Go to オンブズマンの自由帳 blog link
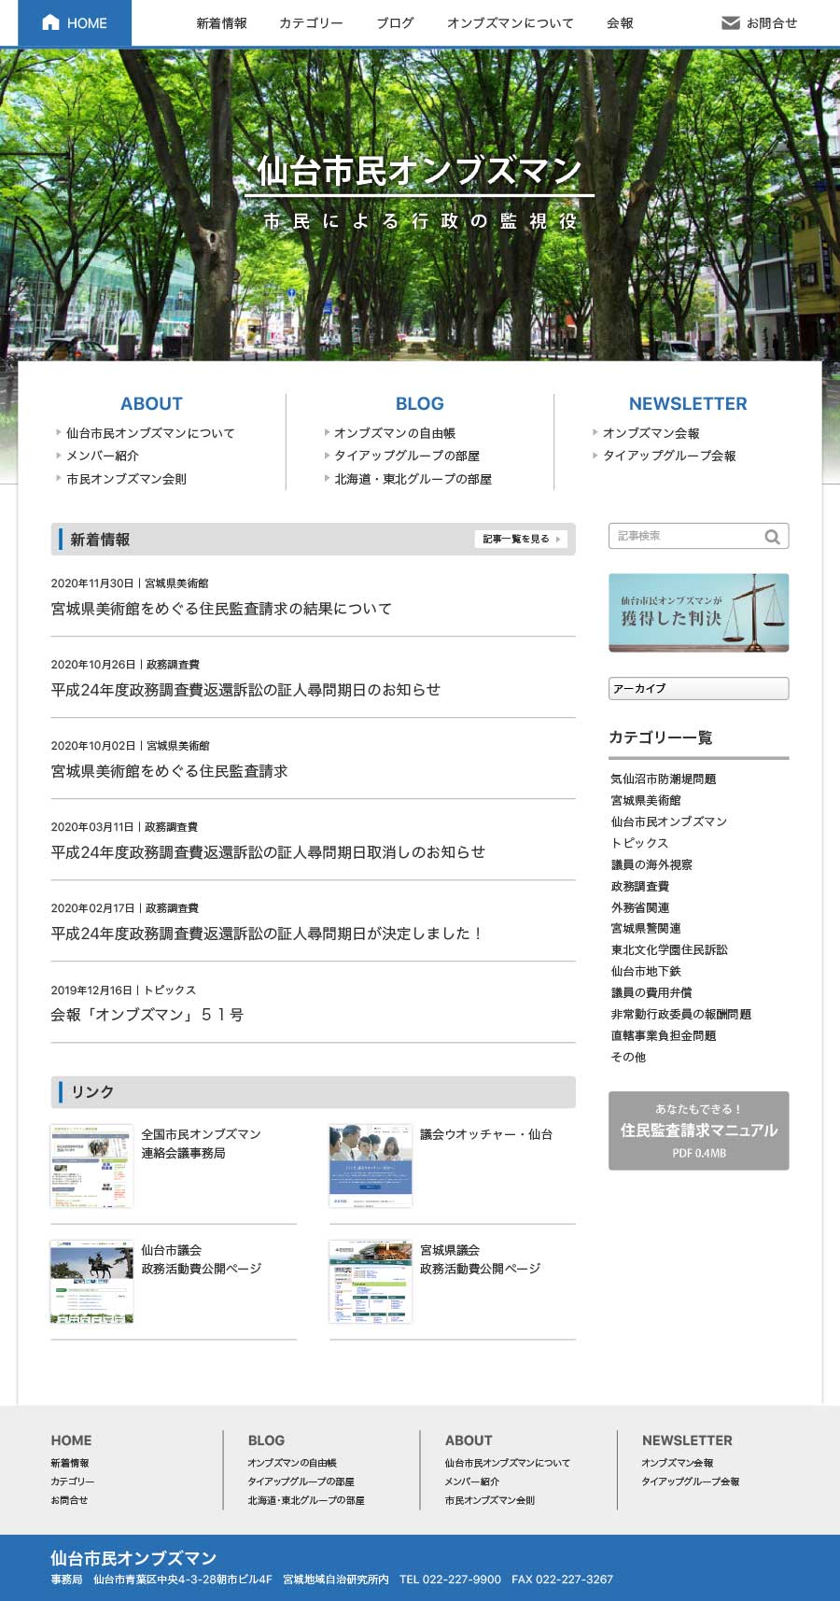840x1601 pixels. [x=394, y=433]
